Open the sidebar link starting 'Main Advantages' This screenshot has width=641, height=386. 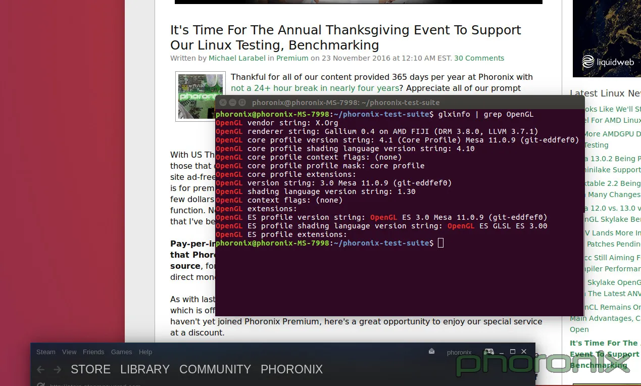605,318
